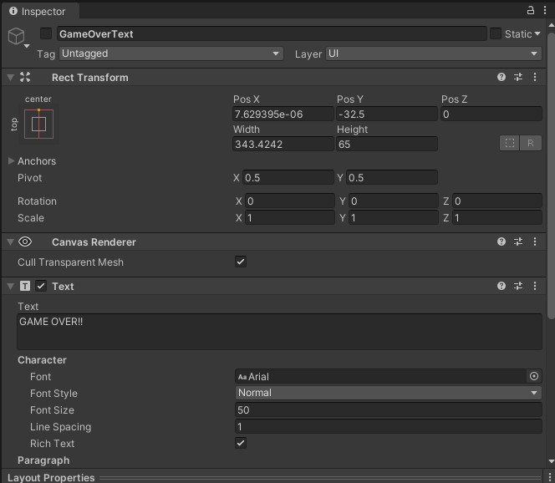Image resolution: width=555 pixels, height=483 pixels.
Task: Click the anchor presets top-center box
Action: pyautogui.click(x=39, y=124)
